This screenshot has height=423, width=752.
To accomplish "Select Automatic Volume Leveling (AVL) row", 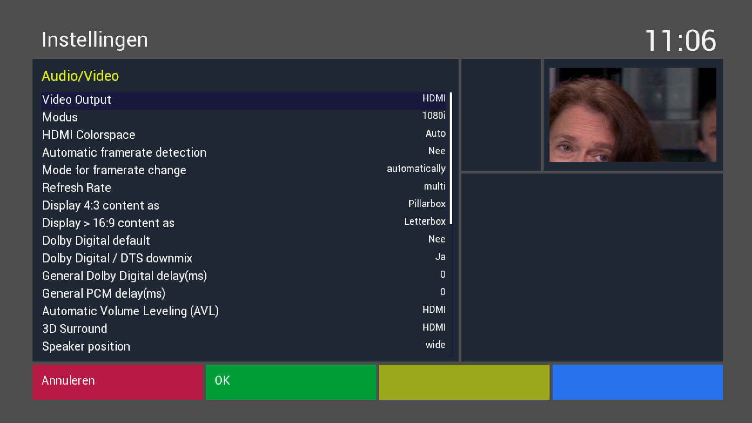I will (243, 311).
